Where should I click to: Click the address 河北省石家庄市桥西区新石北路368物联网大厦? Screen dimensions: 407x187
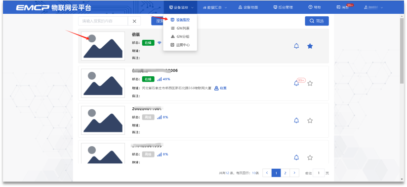tap(176, 88)
